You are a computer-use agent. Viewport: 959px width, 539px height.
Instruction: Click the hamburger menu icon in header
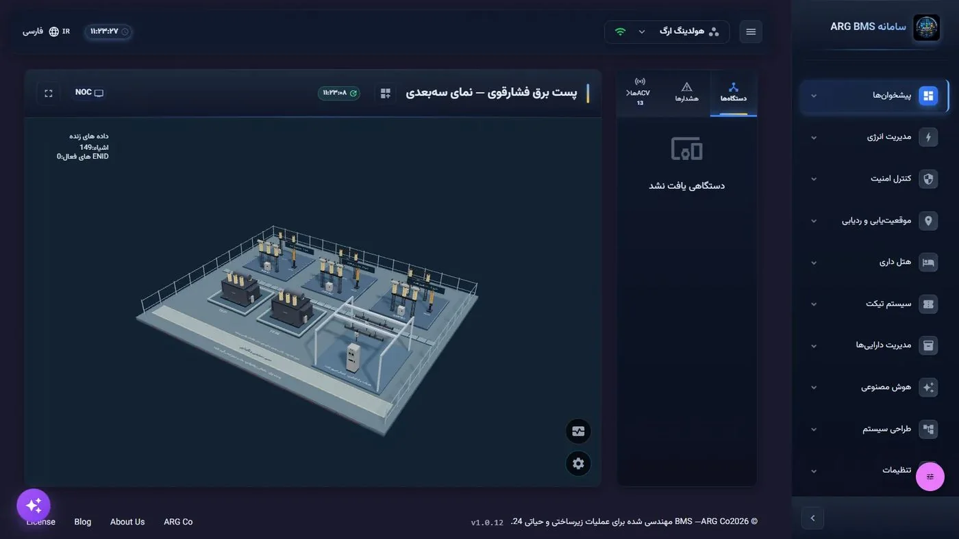tap(751, 31)
